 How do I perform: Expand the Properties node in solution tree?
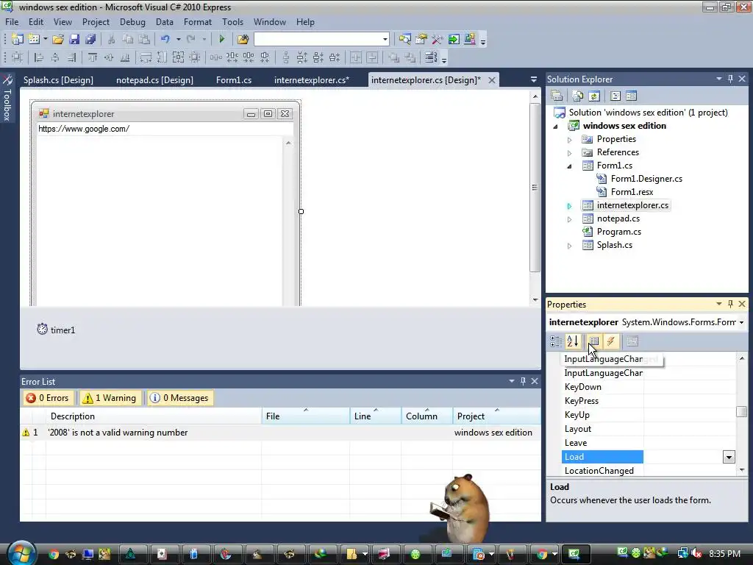pyautogui.click(x=570, y=140)
